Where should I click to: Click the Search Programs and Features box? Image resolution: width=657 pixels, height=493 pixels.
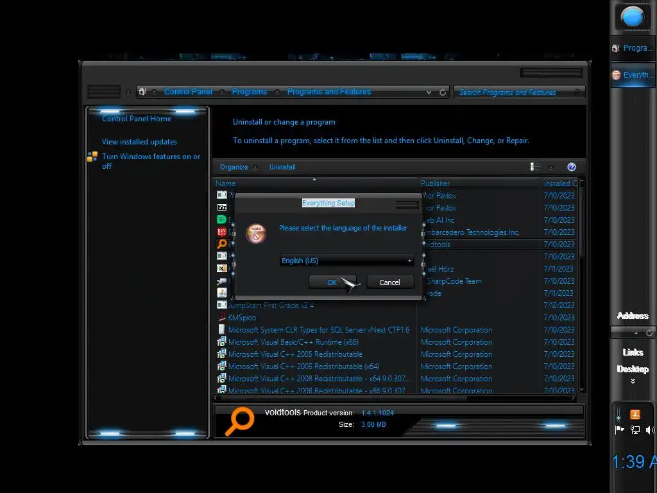(518, 92)
